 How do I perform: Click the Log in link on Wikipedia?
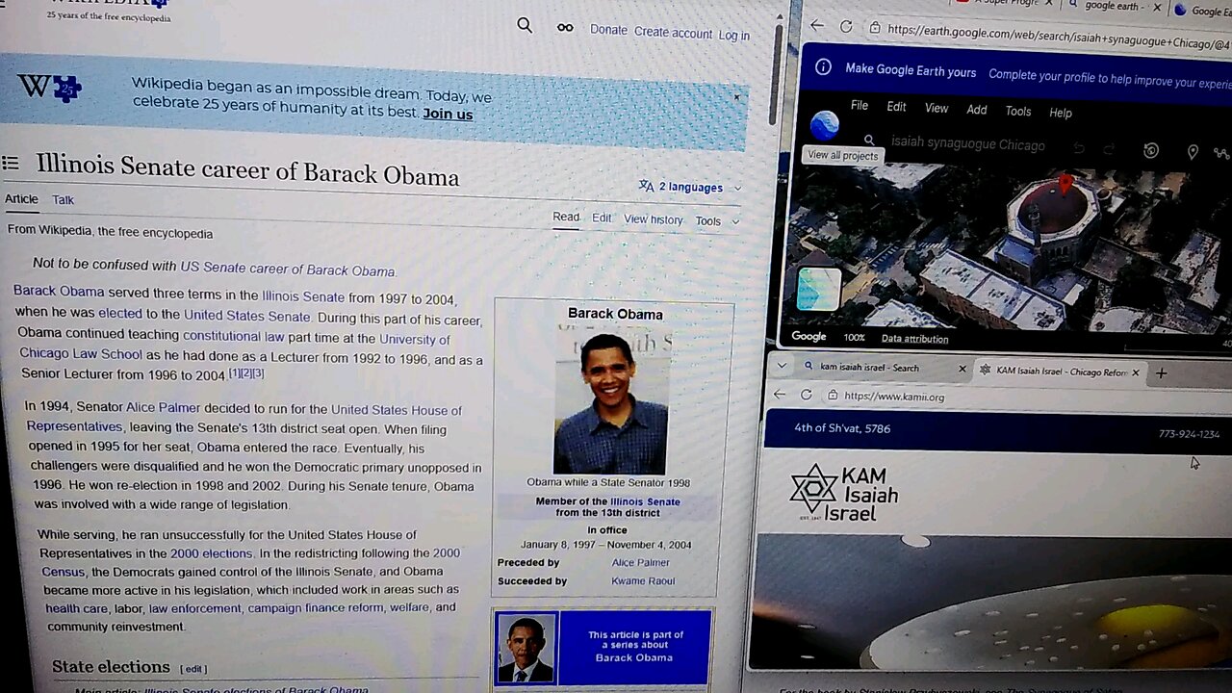[x=733, y=36]
